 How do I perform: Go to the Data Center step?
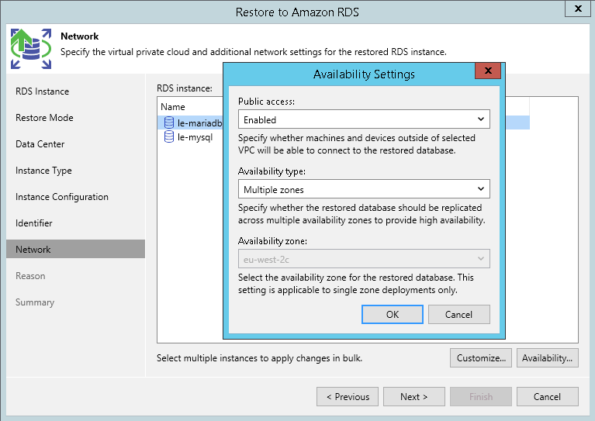coord(40,144)
